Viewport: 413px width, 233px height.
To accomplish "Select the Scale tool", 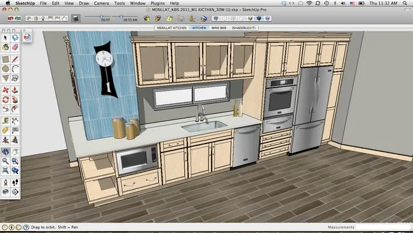I will click(6, 109).
